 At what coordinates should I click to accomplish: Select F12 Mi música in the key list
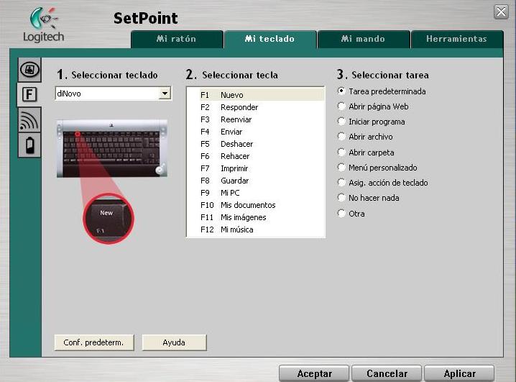tap(236, 229)
